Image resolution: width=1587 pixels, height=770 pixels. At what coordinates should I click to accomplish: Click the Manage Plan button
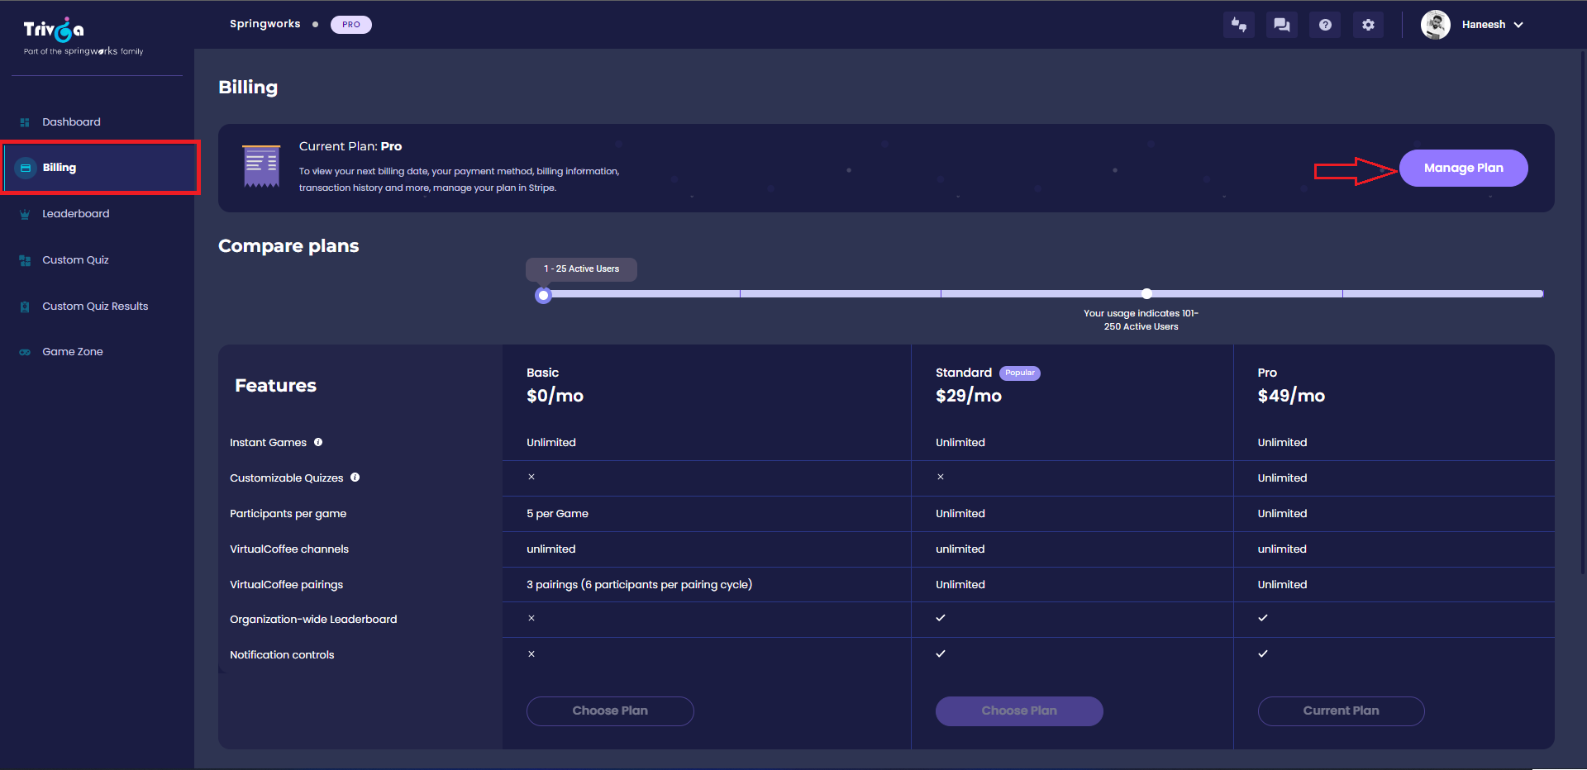tap(1463, 168)
